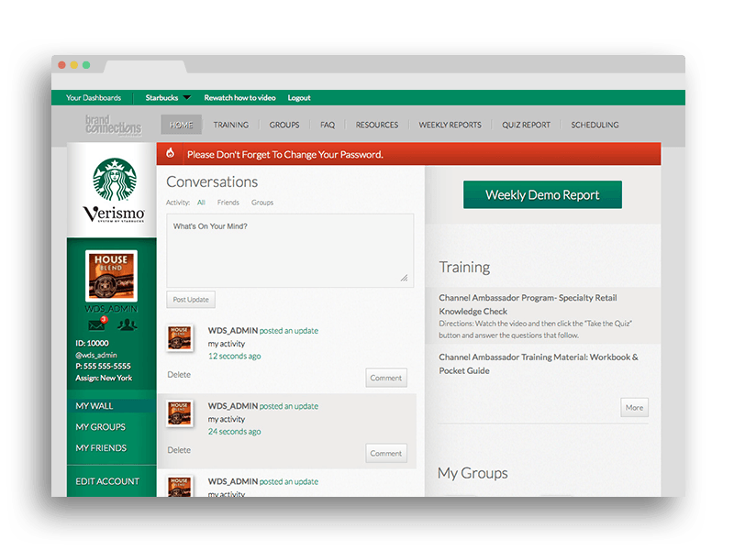This screenshot has height=550, width=734.
Task: Click the brand connections logo
Action: [x=113, y=125]
